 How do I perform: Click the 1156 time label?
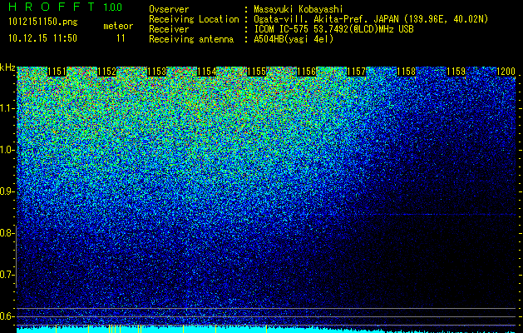[306, 72]
